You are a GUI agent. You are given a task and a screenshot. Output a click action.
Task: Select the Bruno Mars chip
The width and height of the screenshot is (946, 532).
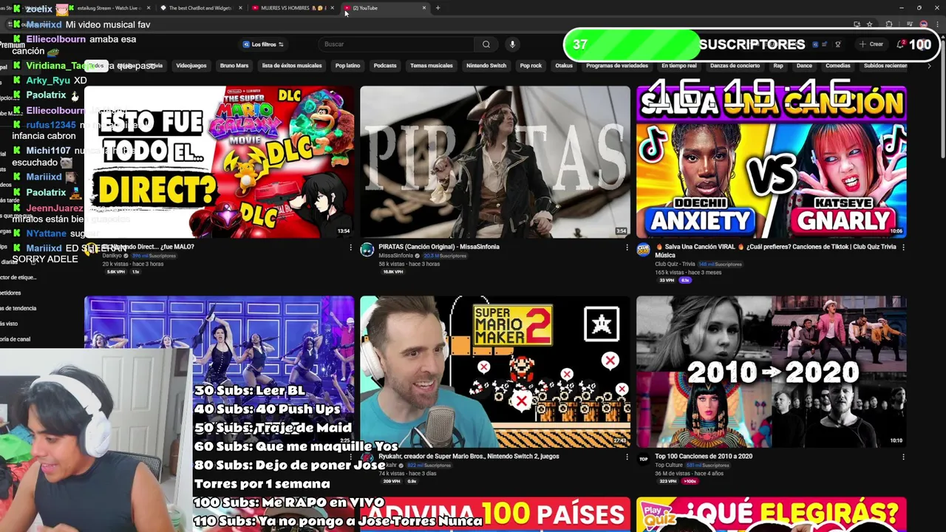234,66
